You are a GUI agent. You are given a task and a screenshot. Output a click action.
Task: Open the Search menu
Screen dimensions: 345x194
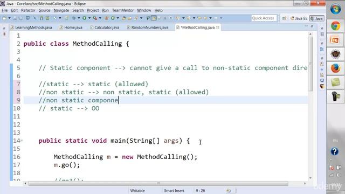(x=78, y=10)
